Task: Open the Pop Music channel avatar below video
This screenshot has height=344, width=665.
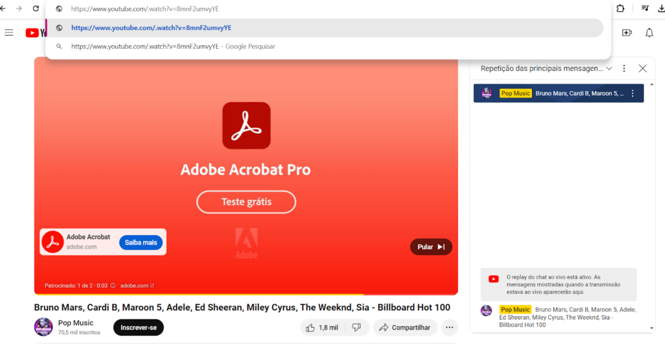Action: 44,327
